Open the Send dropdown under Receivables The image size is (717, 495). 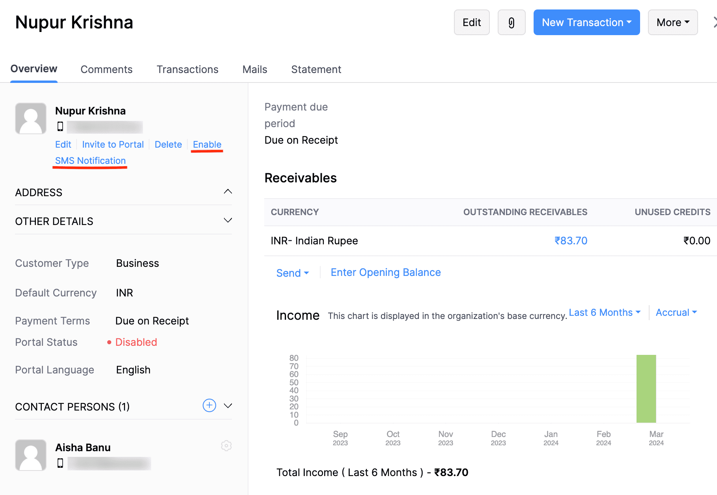[292, 272]
